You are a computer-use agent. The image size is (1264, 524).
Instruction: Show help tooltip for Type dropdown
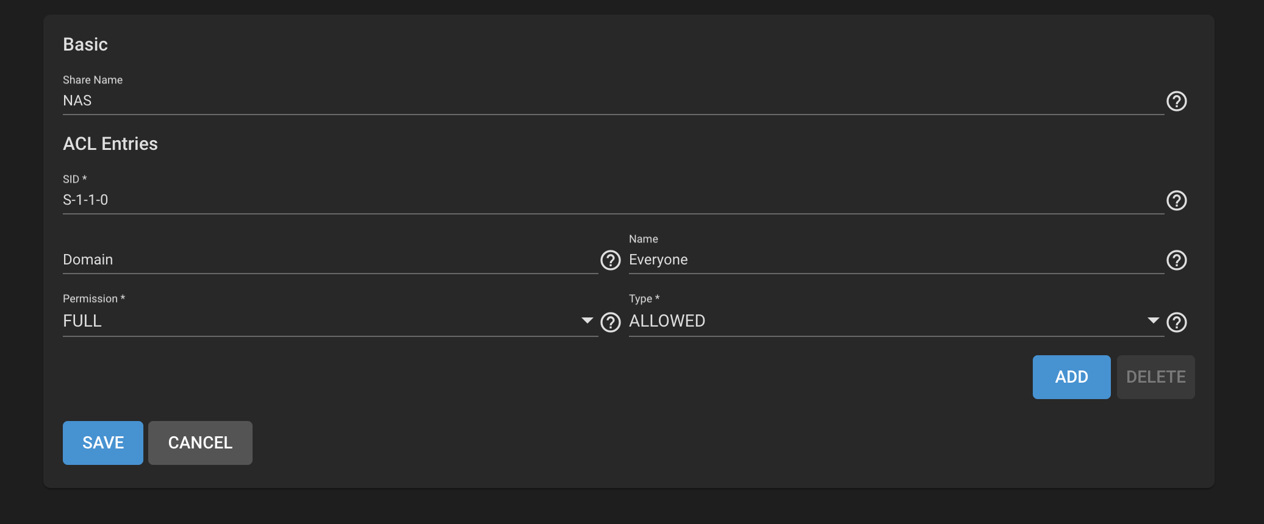click(x=1176, y=322)
